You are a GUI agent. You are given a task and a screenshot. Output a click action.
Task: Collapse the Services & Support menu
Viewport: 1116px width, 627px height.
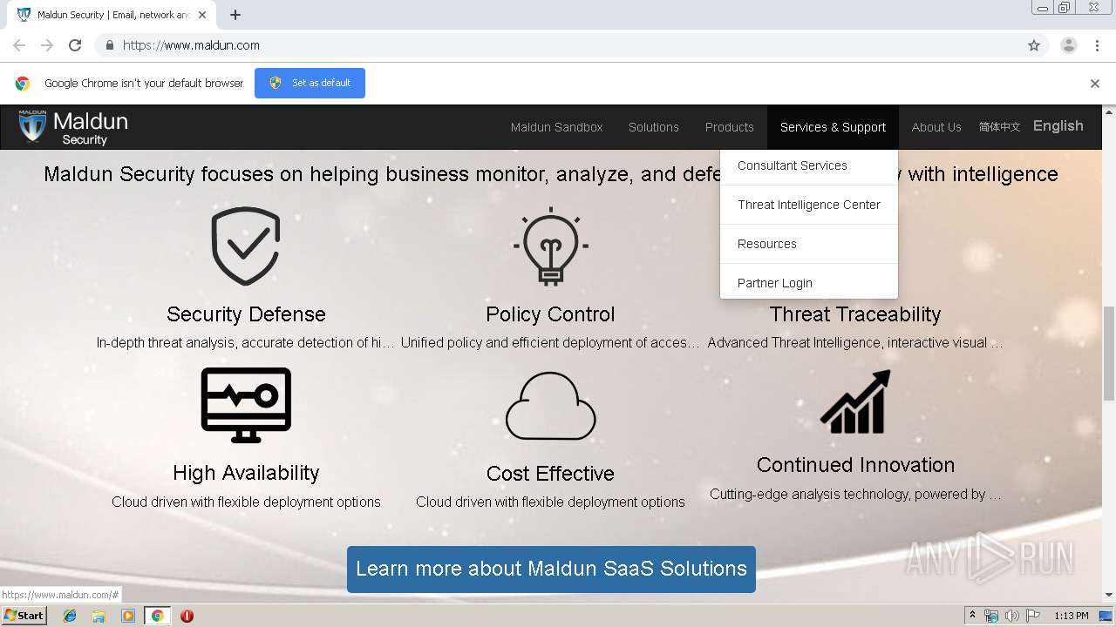click(x=833, y=127)
